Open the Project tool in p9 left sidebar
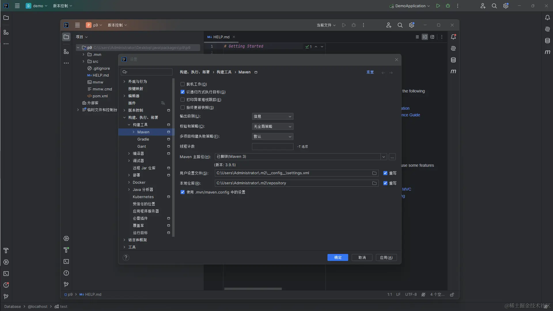The image size is (553, 311). point(66,37)
